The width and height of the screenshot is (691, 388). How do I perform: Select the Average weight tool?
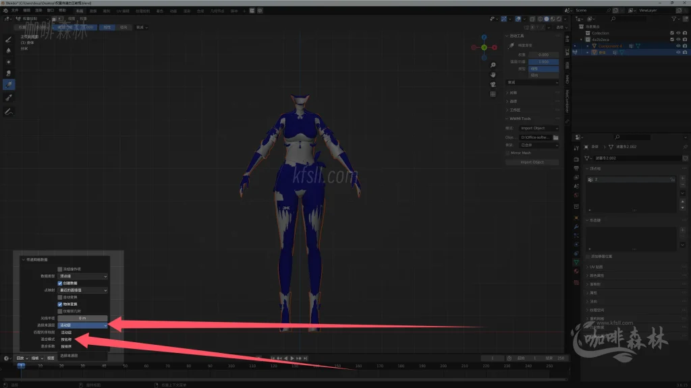pyautogui.click(x=8, y=62)
